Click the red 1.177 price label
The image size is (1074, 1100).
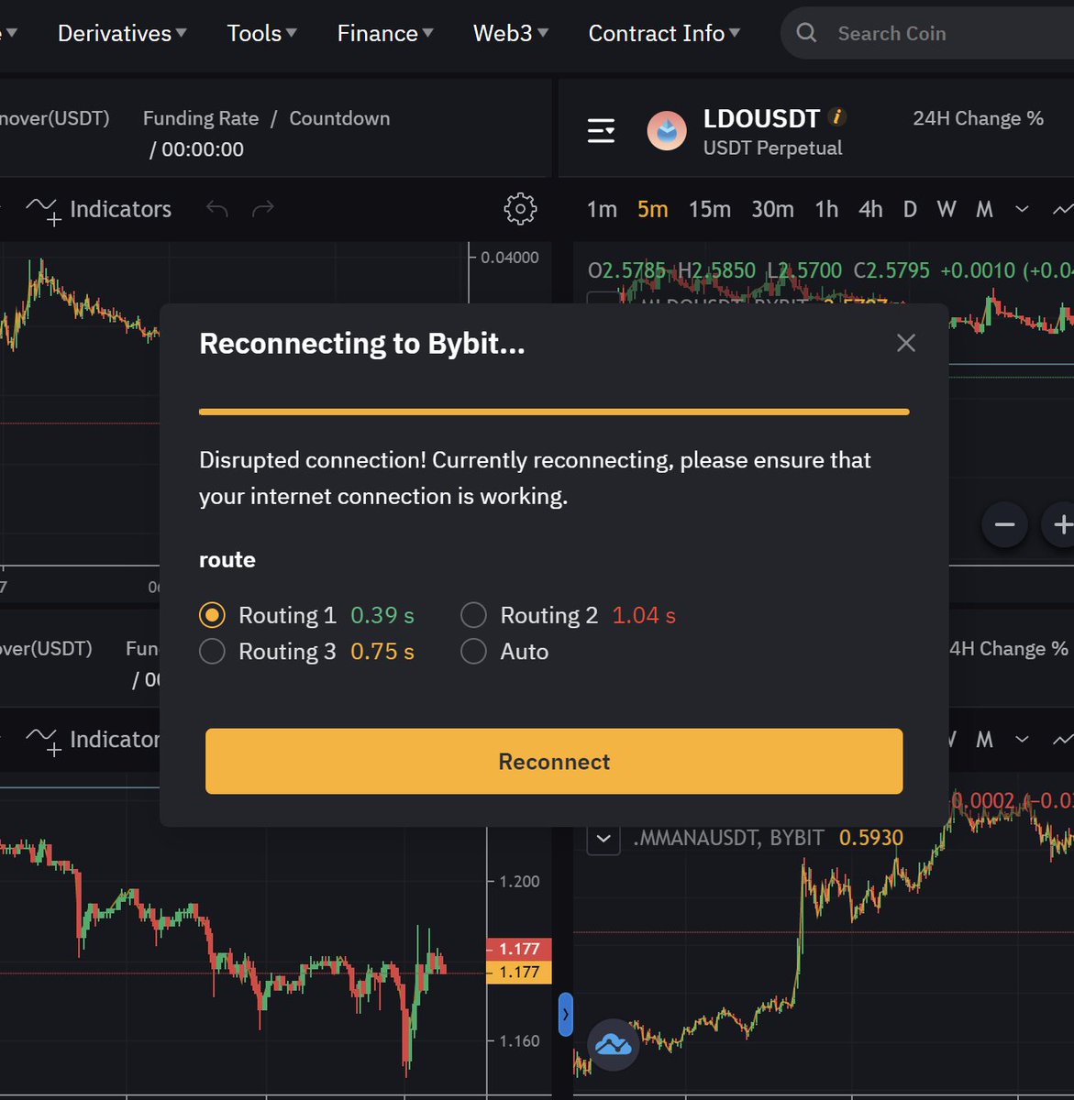[x=519, y=949]
